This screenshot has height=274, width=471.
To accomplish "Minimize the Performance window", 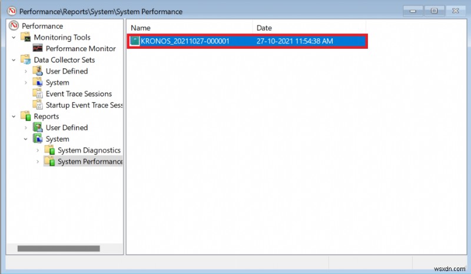I will tap(413, 11).
